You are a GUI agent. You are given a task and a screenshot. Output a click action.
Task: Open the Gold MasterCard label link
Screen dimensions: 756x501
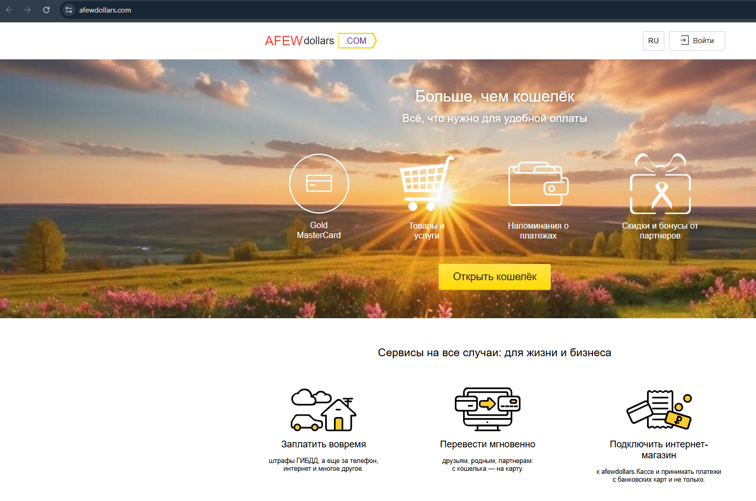click(319, 230)
